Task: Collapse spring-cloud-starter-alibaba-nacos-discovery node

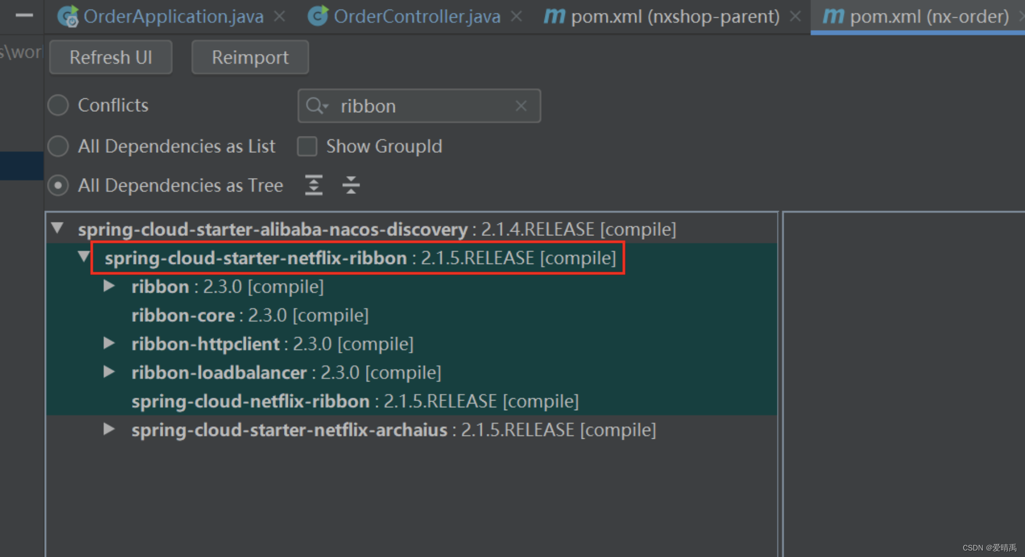Action: click(58, 228)
